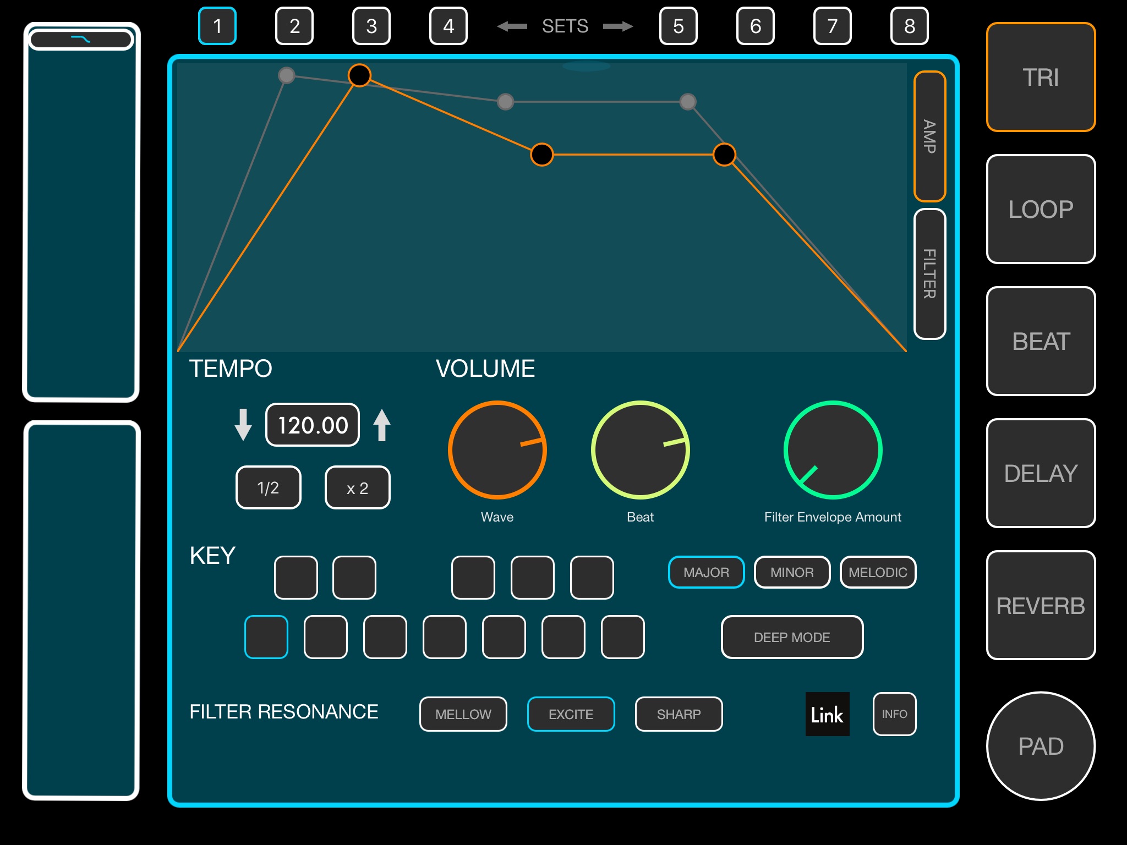Enable DEEP MODE
Viewport: 1127px width, 845px height.
click(791, 637)
